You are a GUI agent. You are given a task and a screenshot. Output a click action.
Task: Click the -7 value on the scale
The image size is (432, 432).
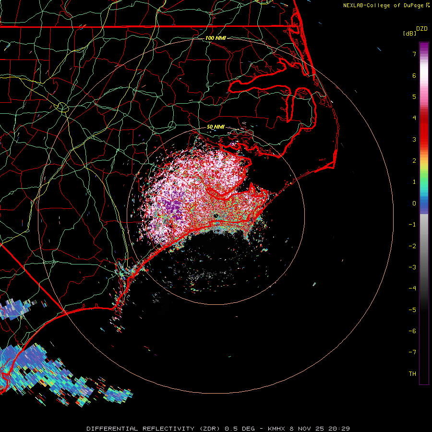pos(412,352)
